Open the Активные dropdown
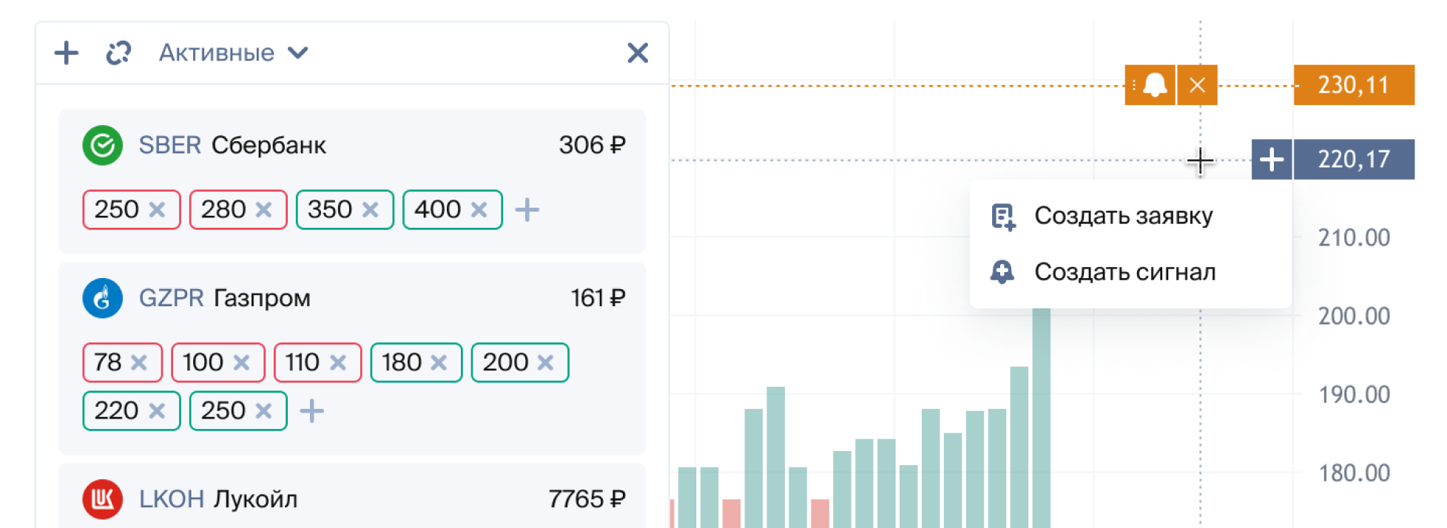1447x528 pixels. [x=234, y=53]
